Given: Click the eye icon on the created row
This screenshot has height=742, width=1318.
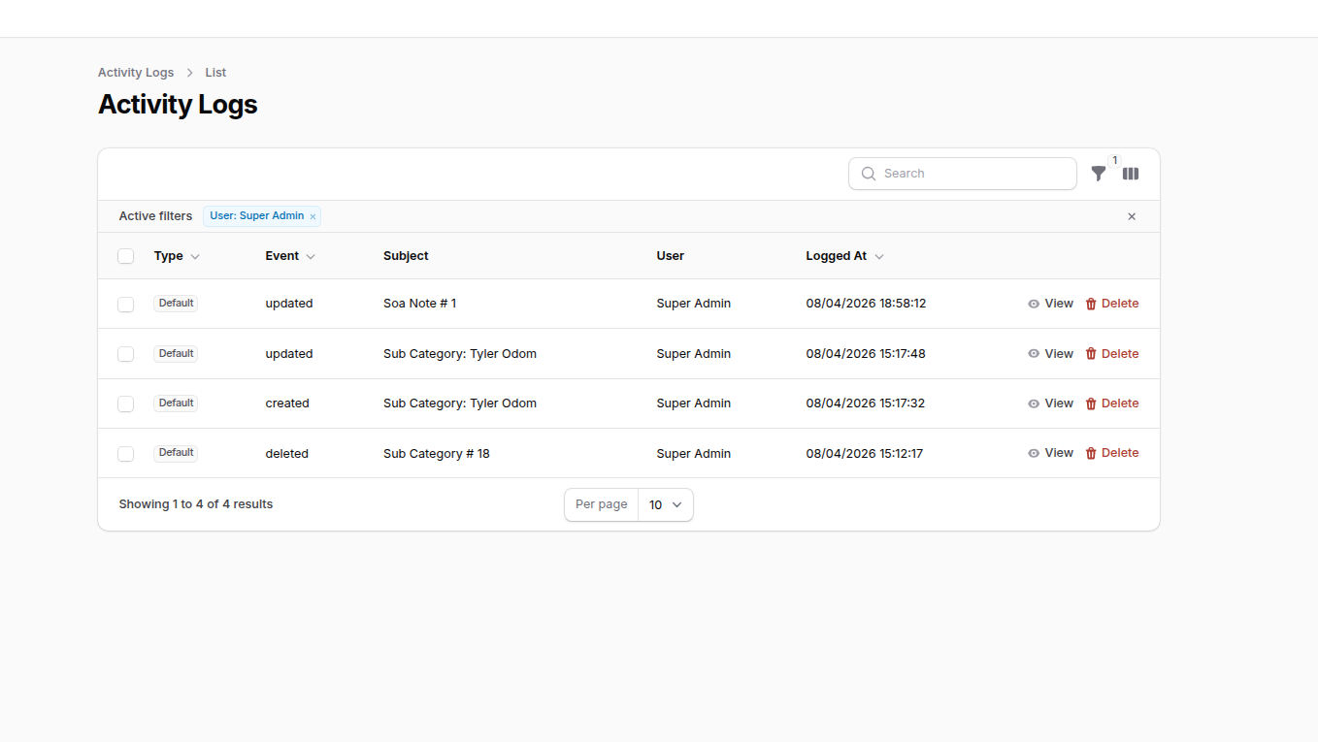Looking at the screenshot, I should pyautogui.click(x=1035, y=403).
